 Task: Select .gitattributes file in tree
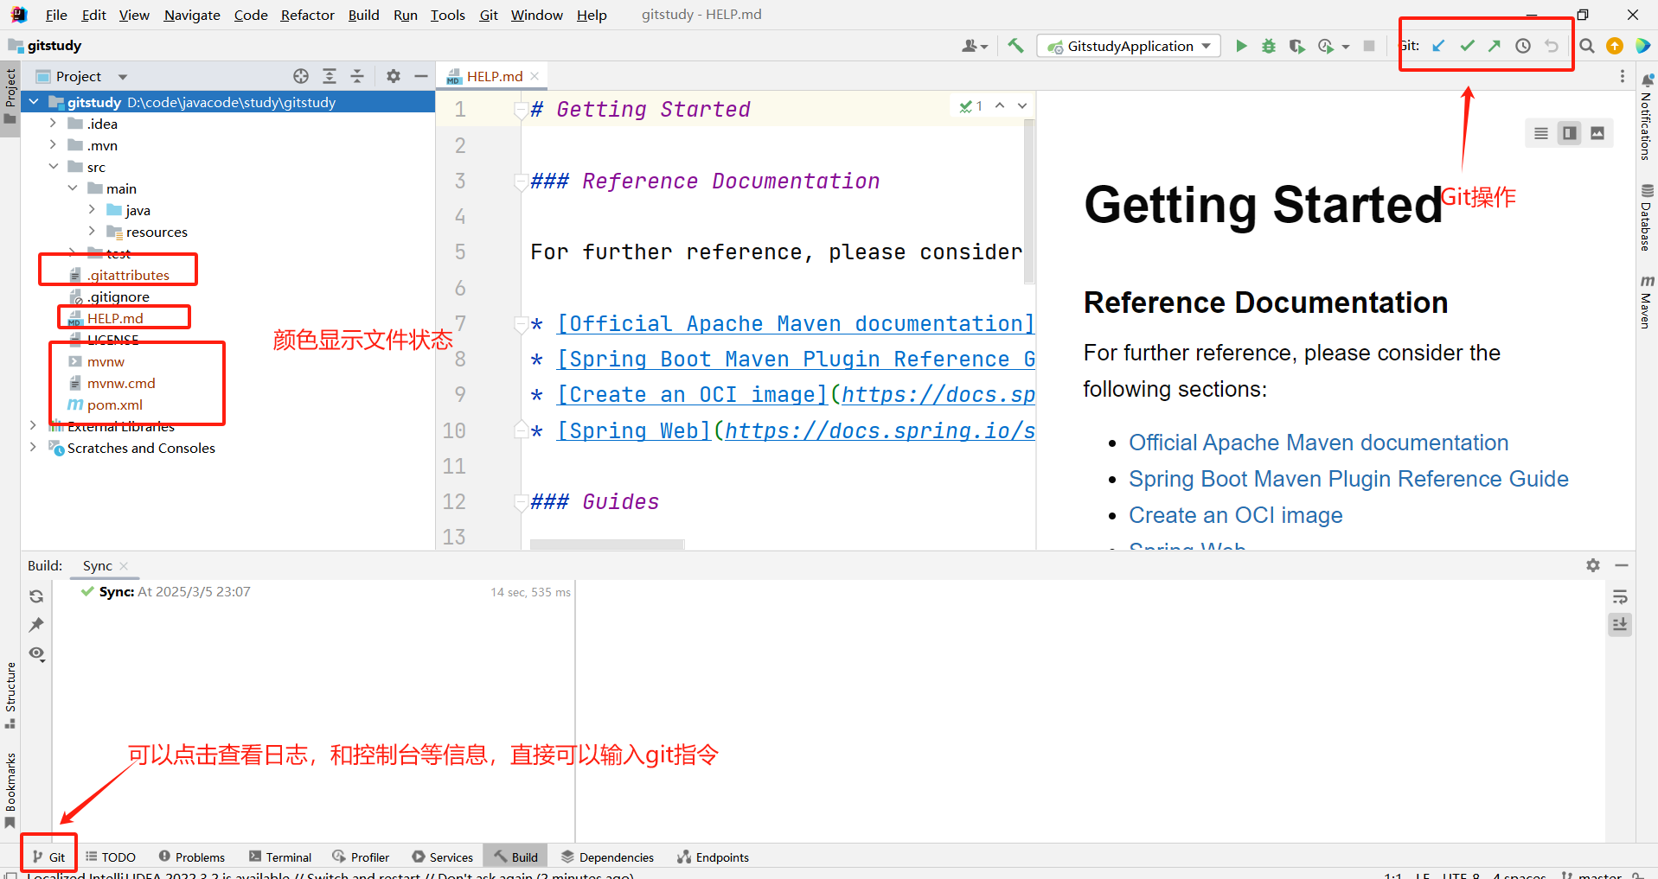(x=128, y=275)
